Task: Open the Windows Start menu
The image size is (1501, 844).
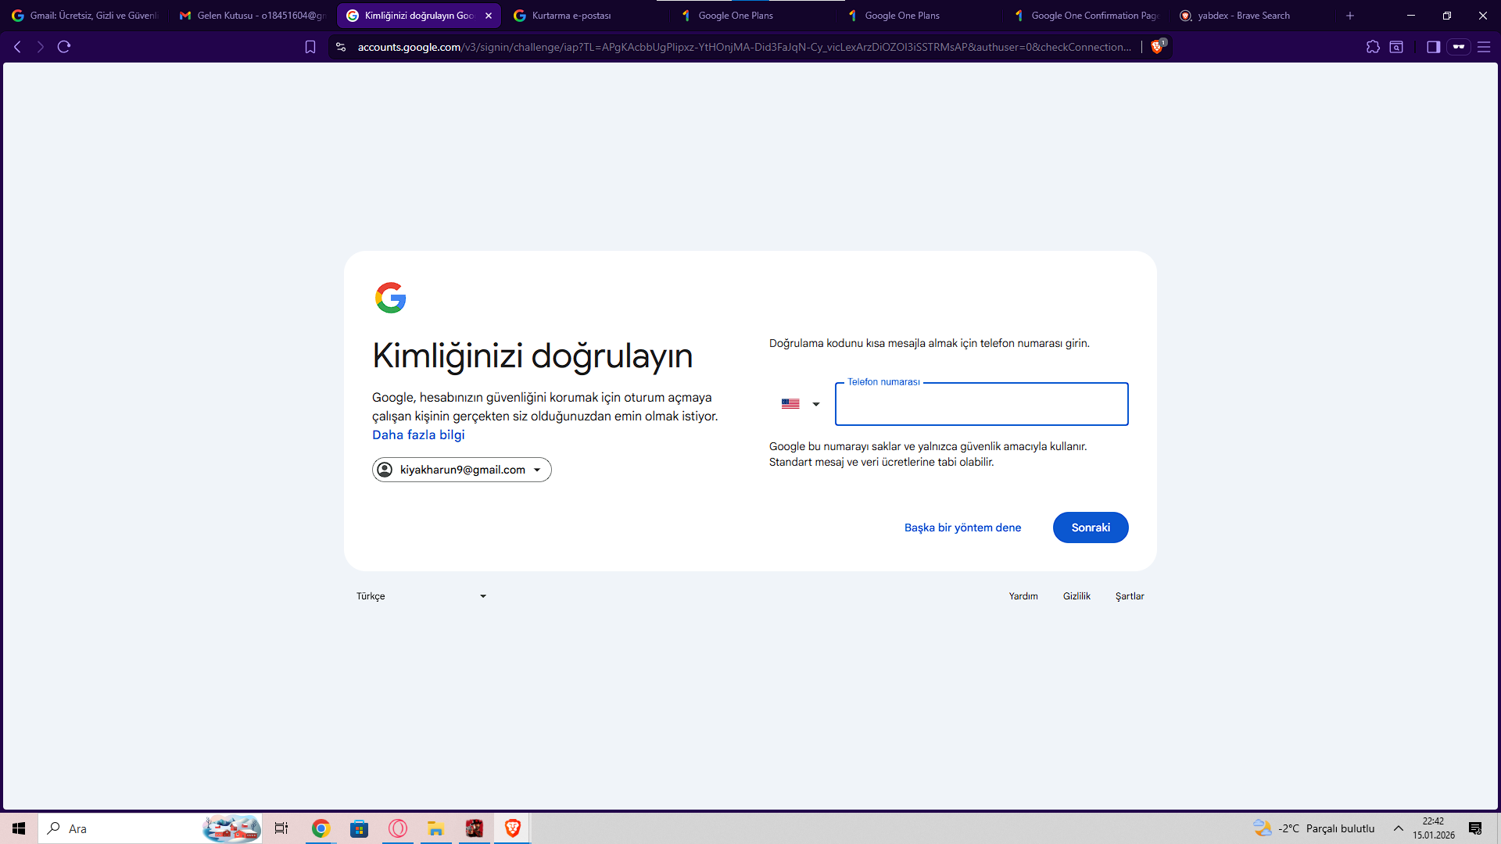Action: tap(19, 828)
